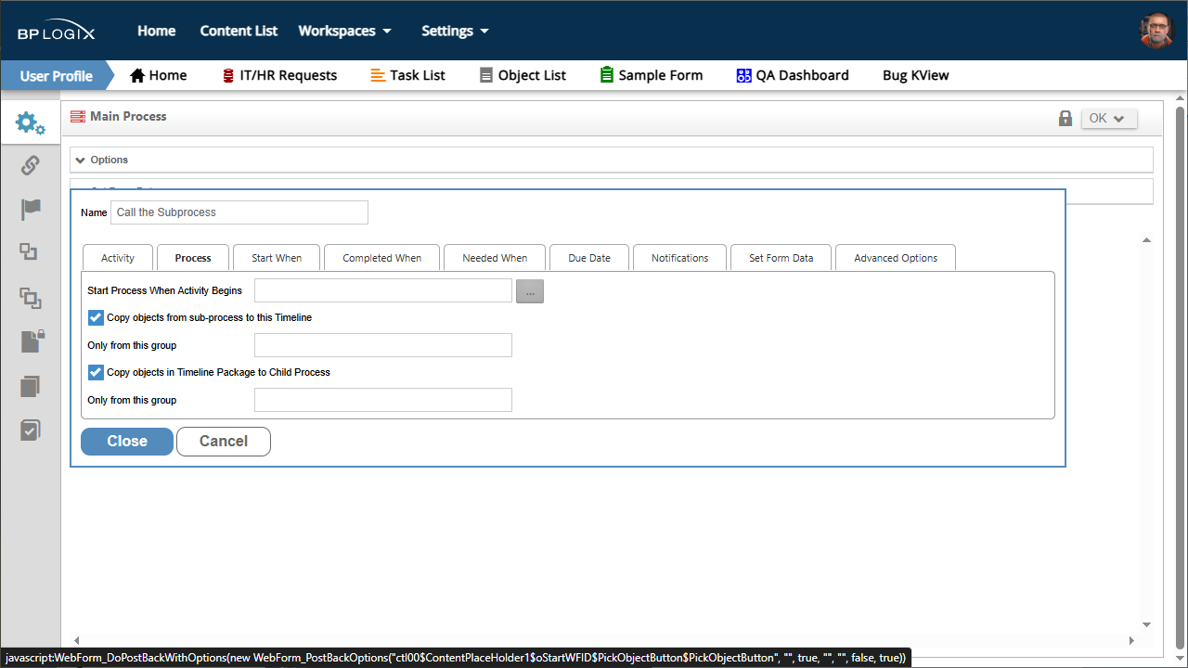Open the OK dropdown button
The width and height of the screenshot is (1188, 668).
[x=1109, y=119]
